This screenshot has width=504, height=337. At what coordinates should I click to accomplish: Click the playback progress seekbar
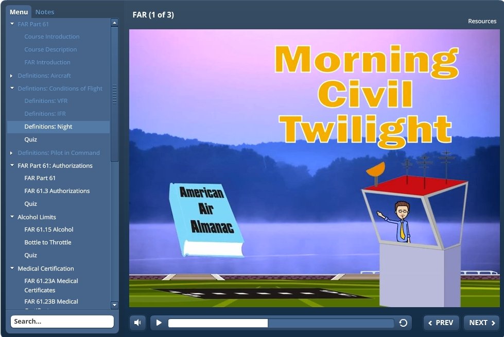281,323
